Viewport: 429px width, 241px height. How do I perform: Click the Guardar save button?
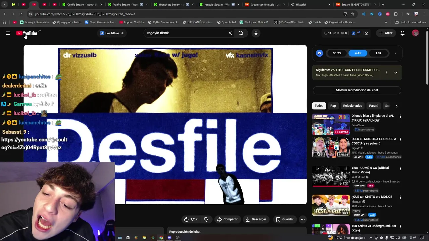click(285, 219)
